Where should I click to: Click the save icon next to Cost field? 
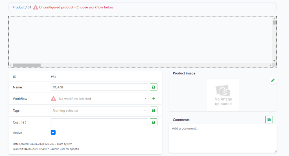click(x=153, y=122)
